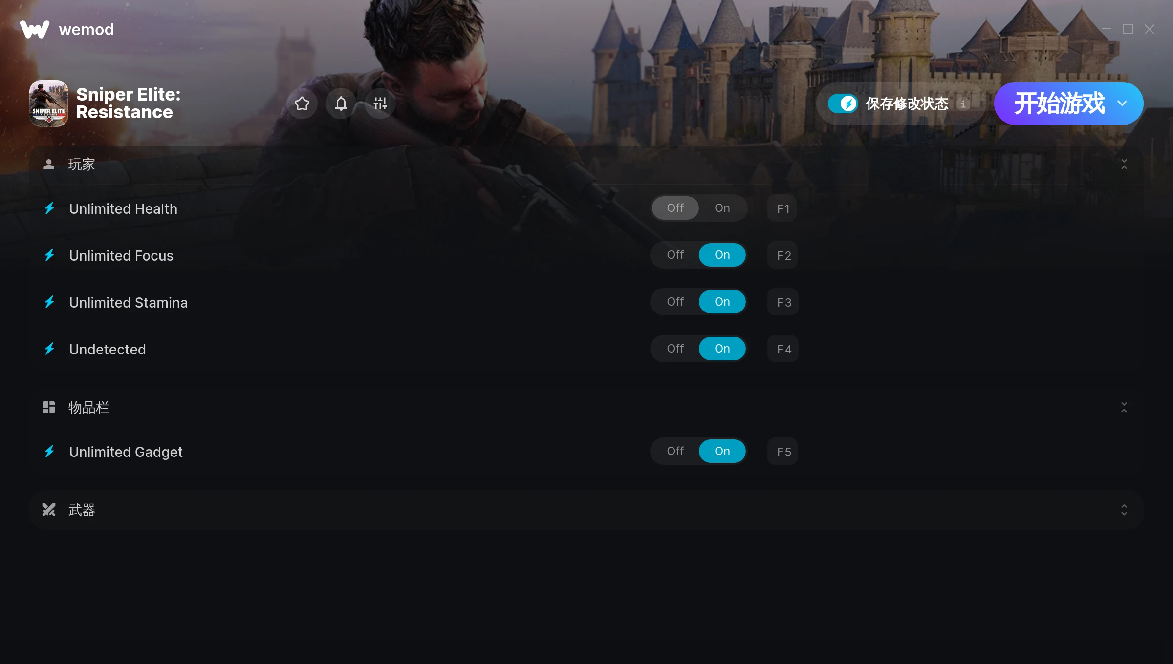Select the 玩家 player menu section
The height and width of the screenshot is (664, 1173).
(x=81, y=164)
